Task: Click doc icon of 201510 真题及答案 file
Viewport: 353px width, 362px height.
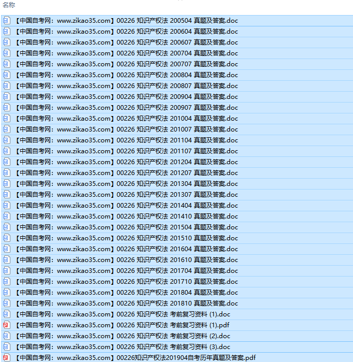Action: coord(6,238)
